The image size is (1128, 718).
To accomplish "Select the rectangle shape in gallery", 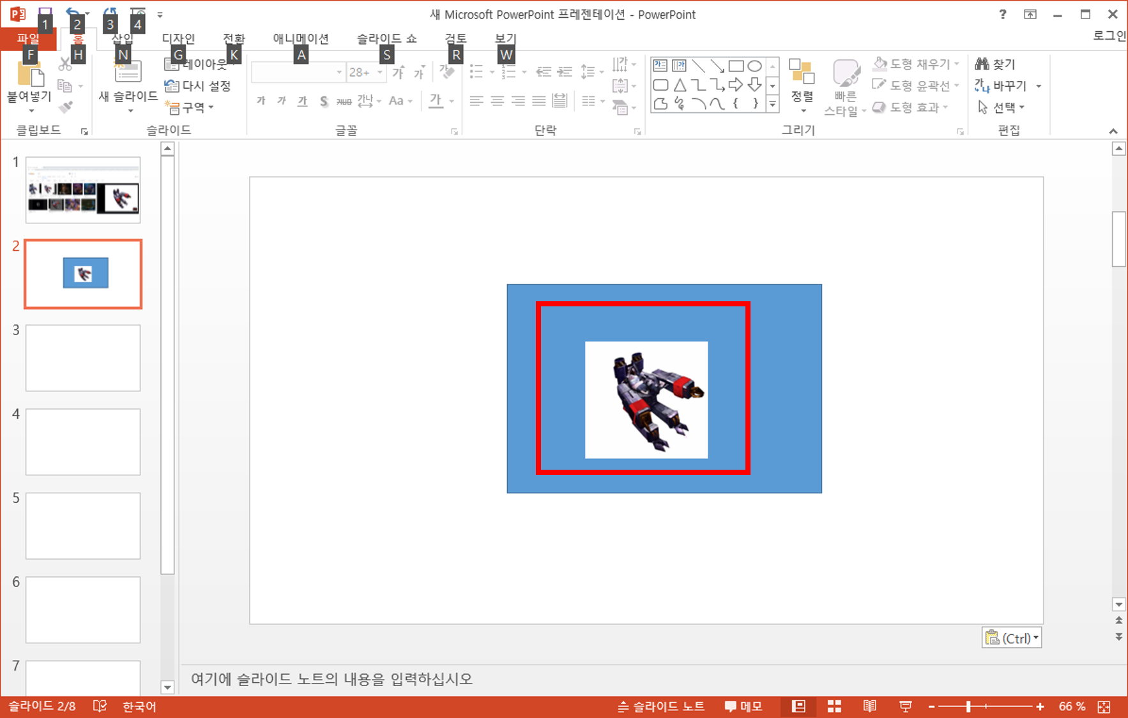I will tap(736, 66).
